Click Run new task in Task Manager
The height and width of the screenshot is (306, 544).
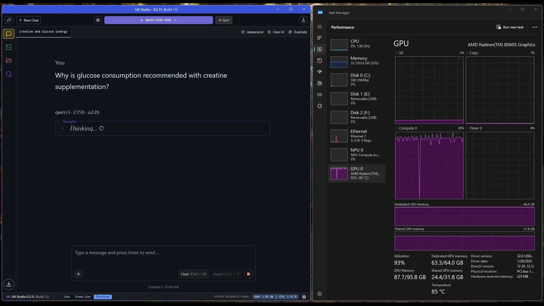(x=510, y=27)
